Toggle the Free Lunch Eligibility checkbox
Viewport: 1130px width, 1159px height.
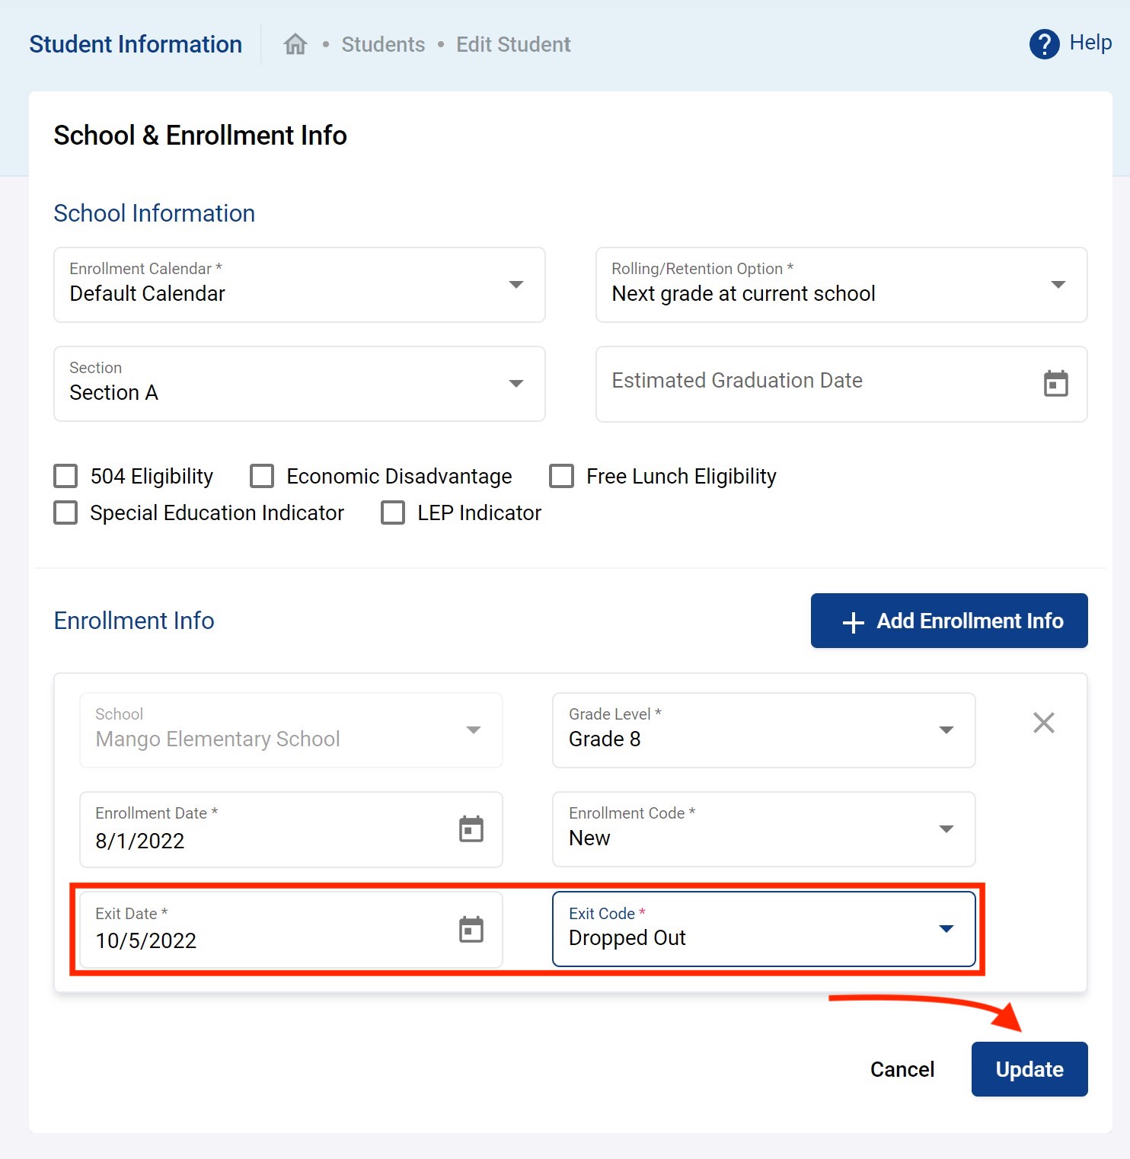(x=562, y=477)
